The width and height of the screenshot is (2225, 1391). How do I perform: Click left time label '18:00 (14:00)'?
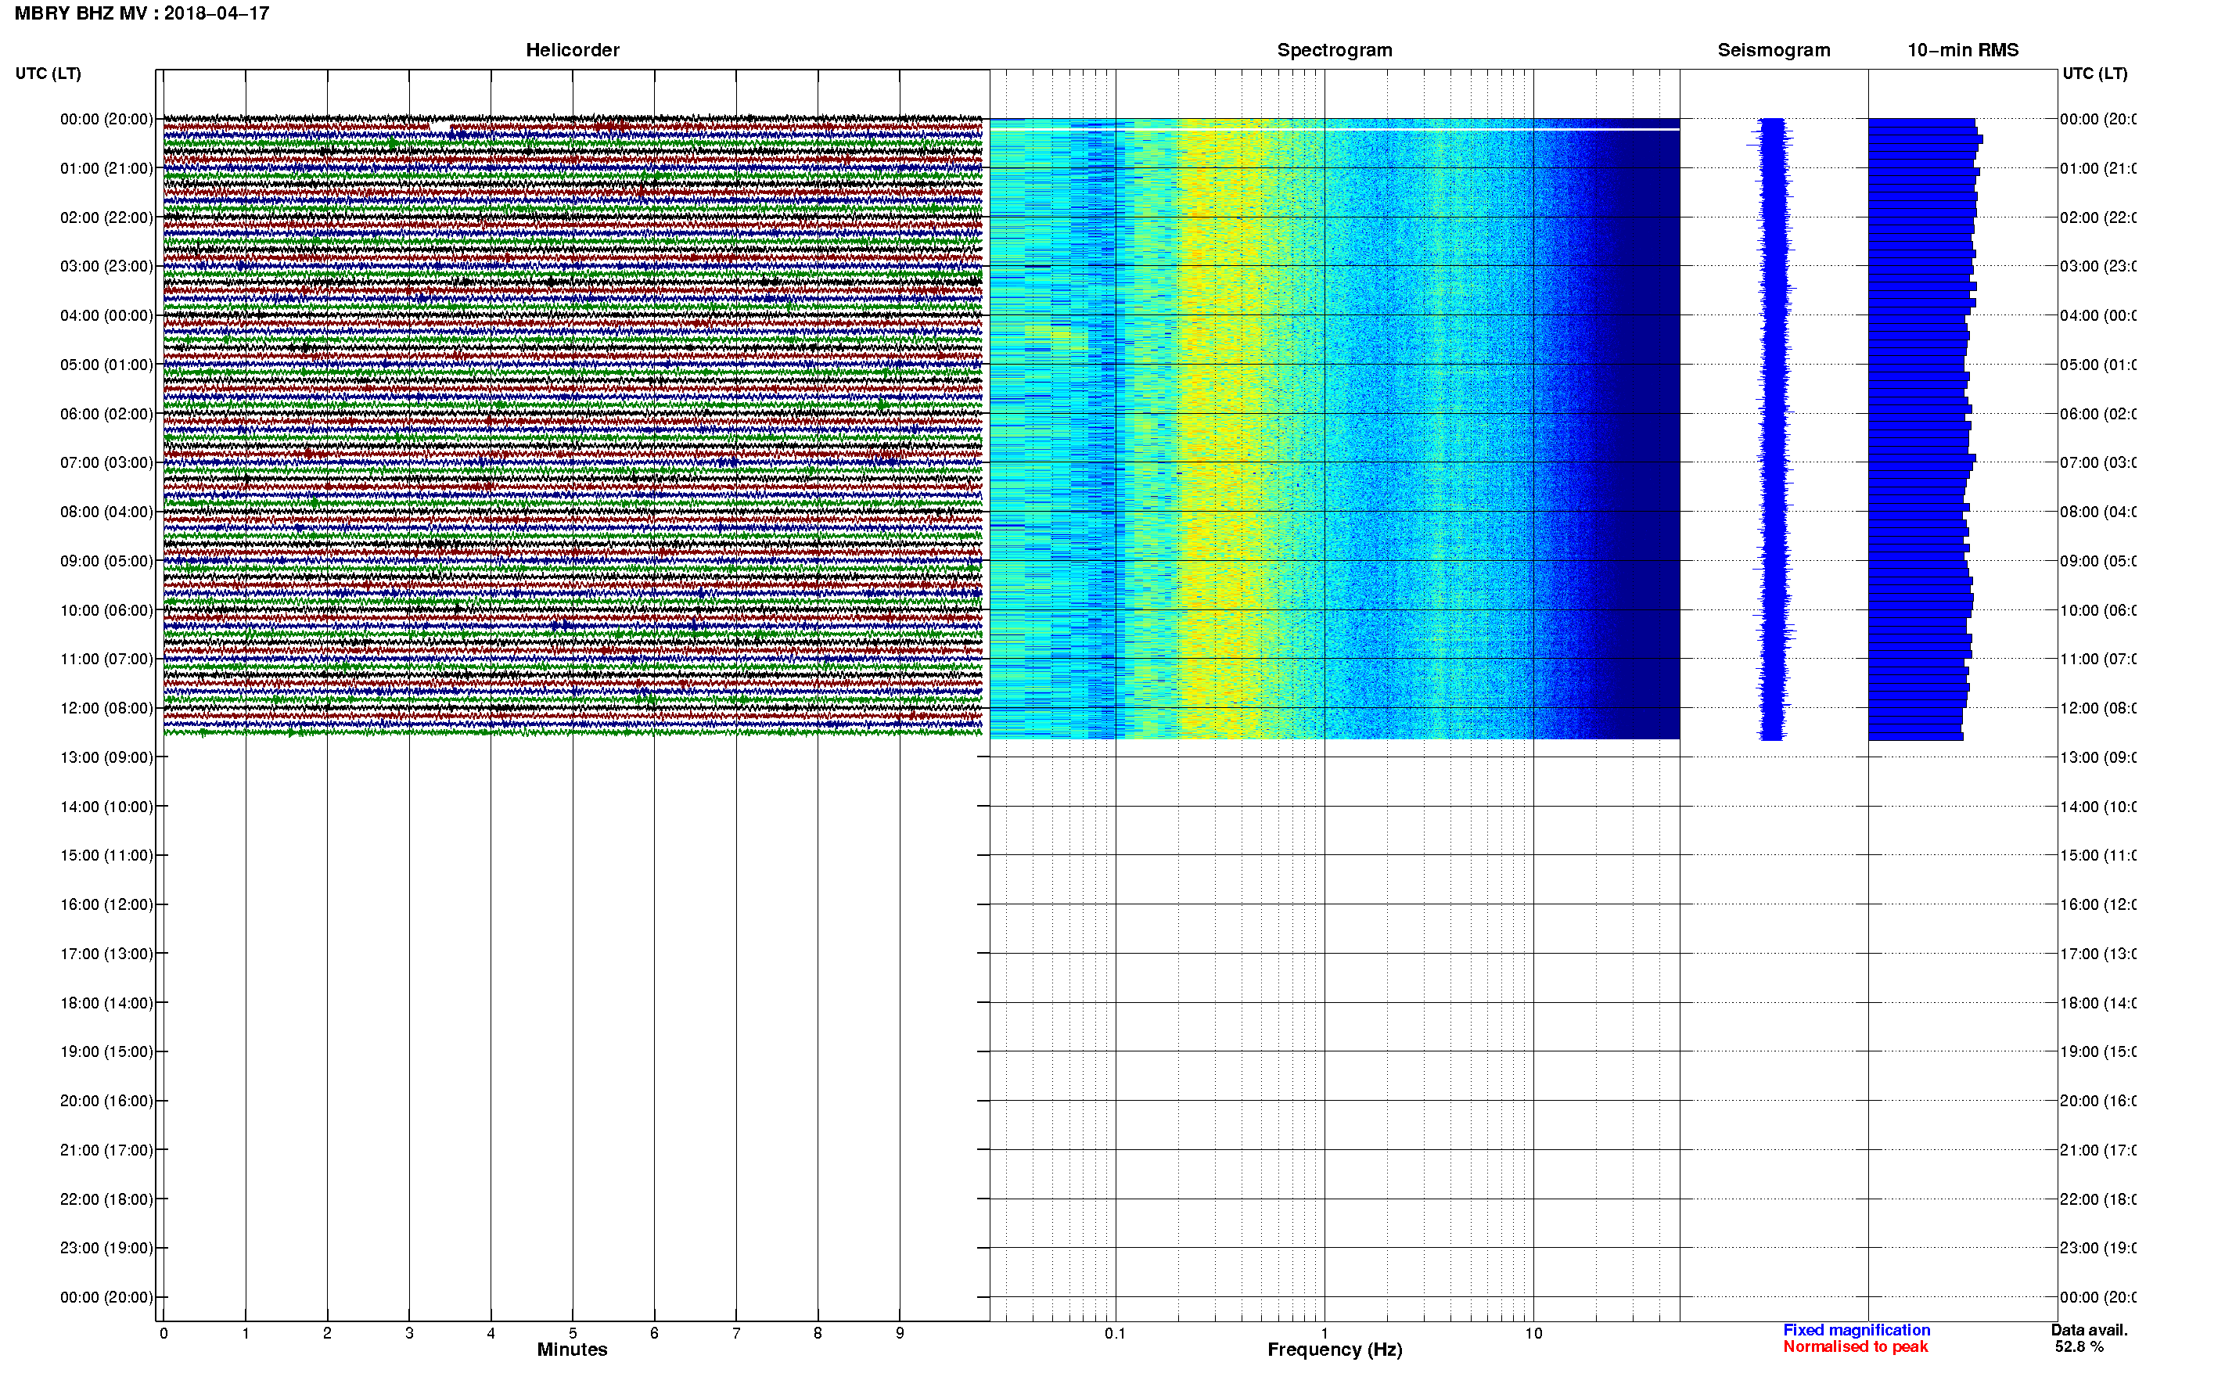tap(106, 1004)
